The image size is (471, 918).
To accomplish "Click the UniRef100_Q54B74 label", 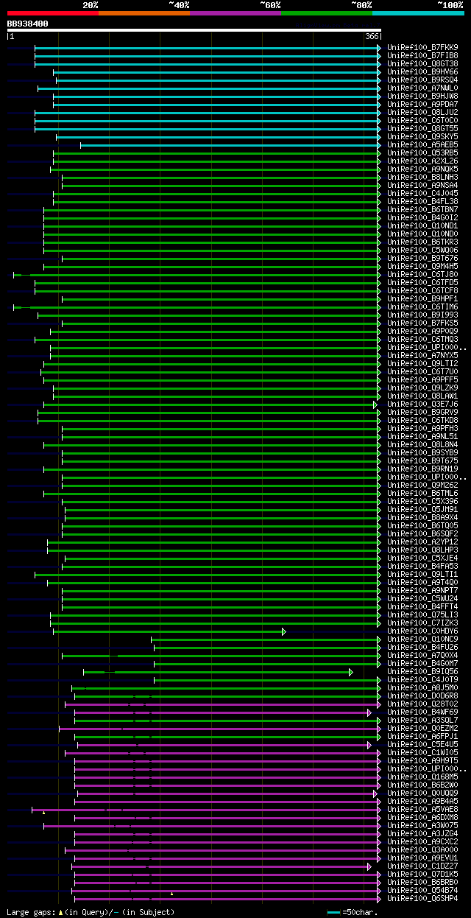I will click(422, 890).
